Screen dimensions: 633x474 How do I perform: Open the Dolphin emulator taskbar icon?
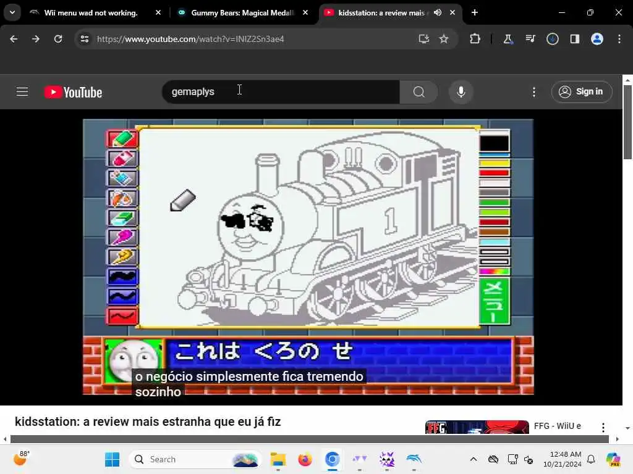pos(414,459)
